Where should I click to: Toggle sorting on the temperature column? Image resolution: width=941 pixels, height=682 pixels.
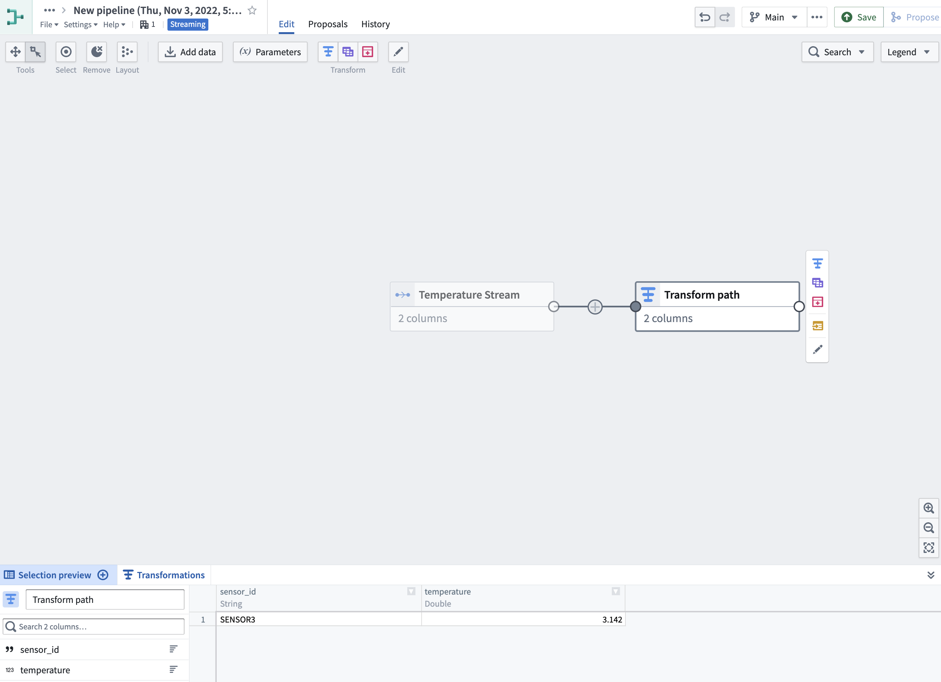pyautogui.click(x=174, y=670)
